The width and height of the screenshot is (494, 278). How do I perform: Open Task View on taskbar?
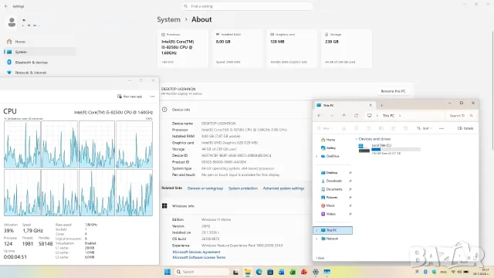(x=235, y=272)
